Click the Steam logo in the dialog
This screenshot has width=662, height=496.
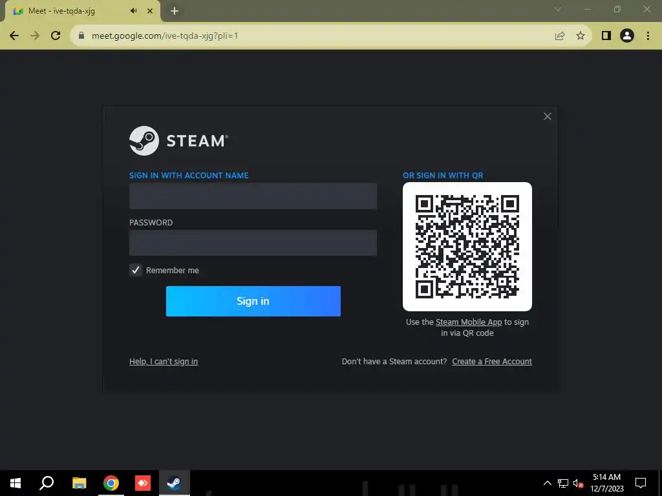click(178, 140)
